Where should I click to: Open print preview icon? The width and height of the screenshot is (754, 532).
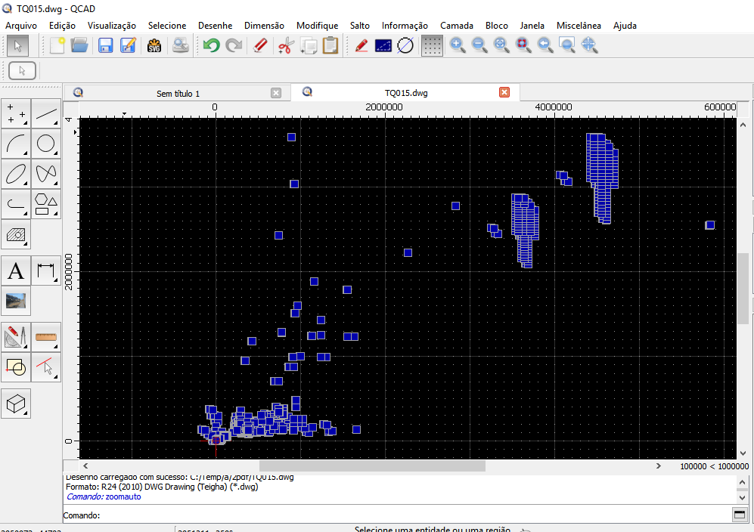pyautogui.click(x=181, y=45)
